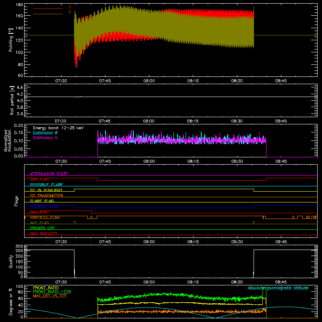Click the FRONT_RATIO legend entry

click(x=46, y=288)
